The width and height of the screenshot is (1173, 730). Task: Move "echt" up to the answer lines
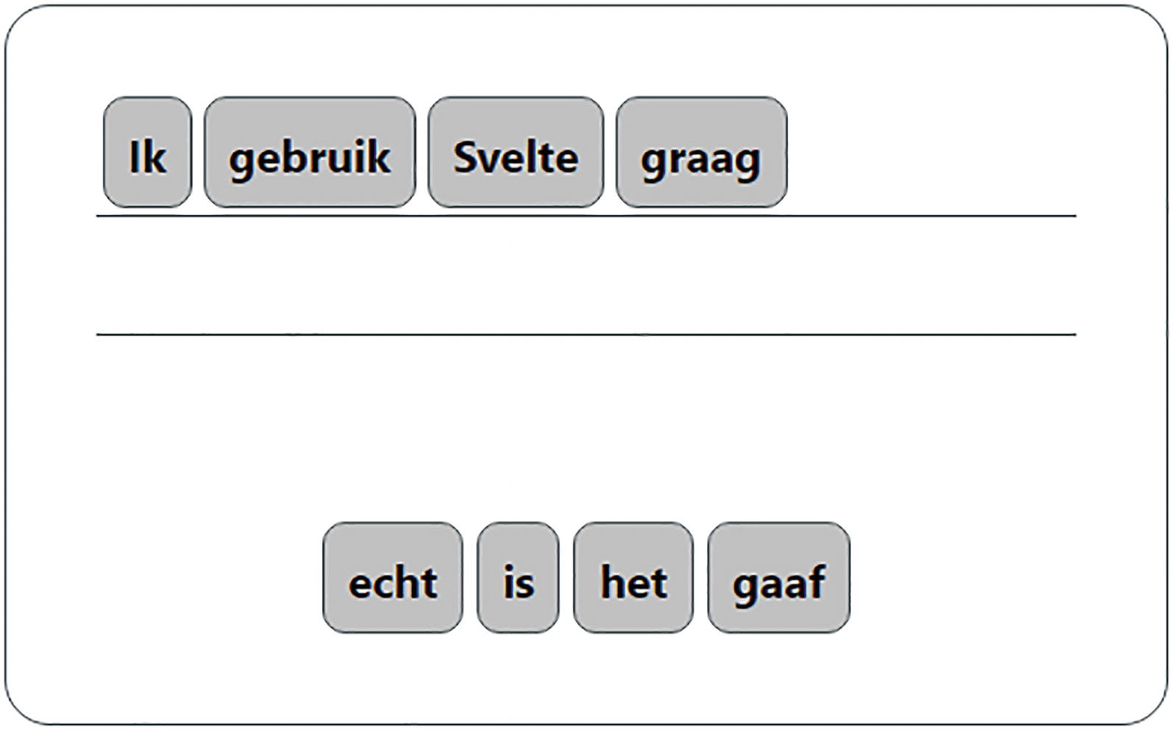[x=393, y=578]
